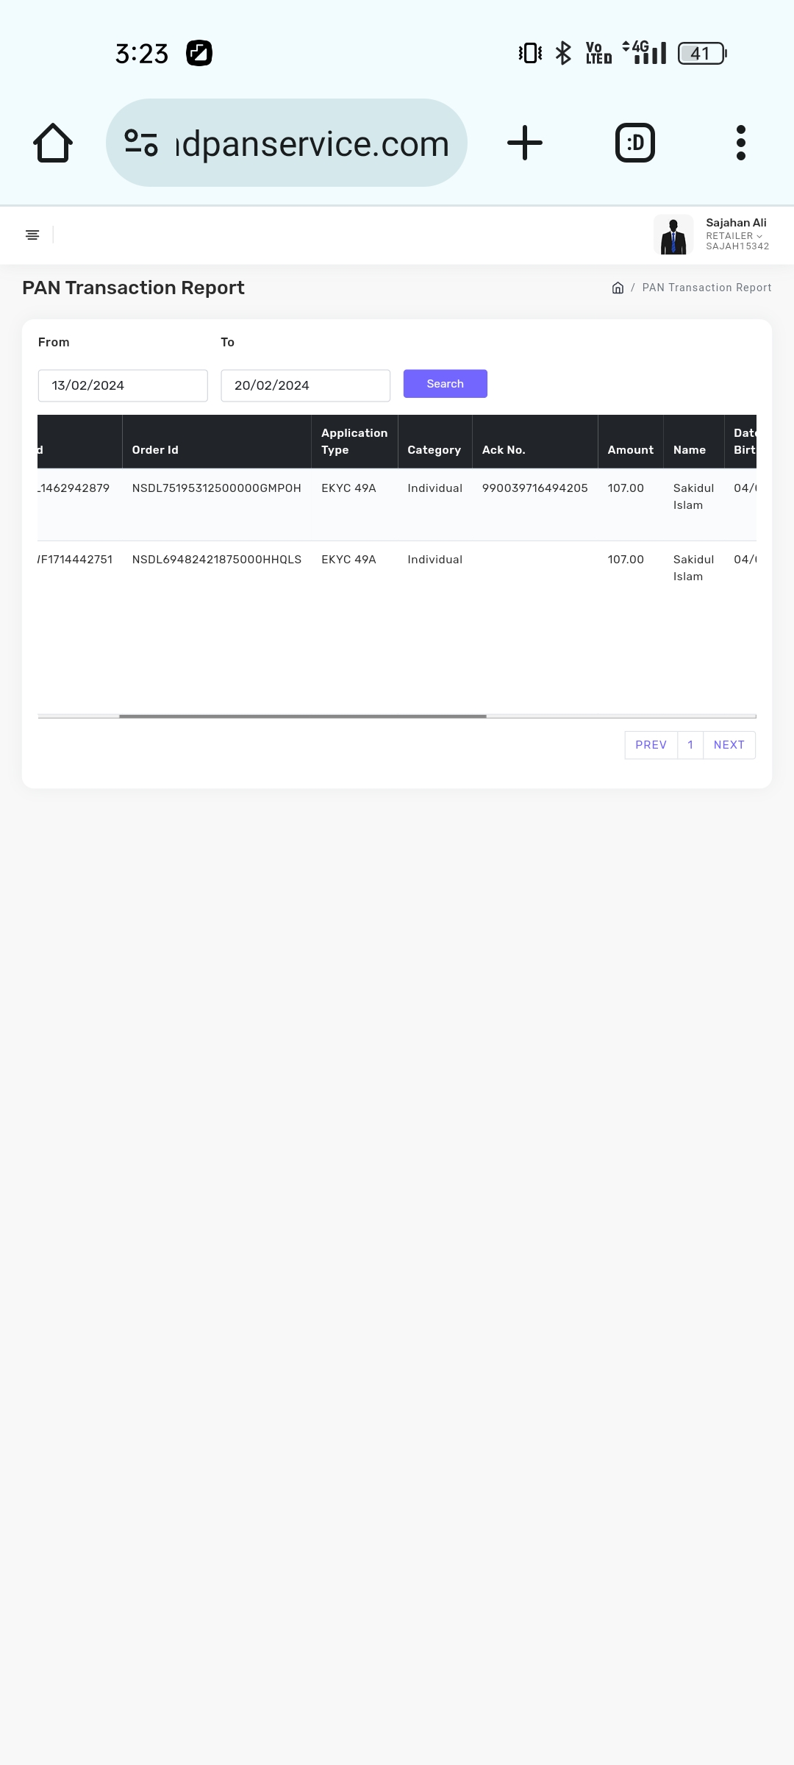The height and width of the screenshot is (1765, 794).
Task: Toggle the sidebar hamburger menu
Action: [32, 235]
